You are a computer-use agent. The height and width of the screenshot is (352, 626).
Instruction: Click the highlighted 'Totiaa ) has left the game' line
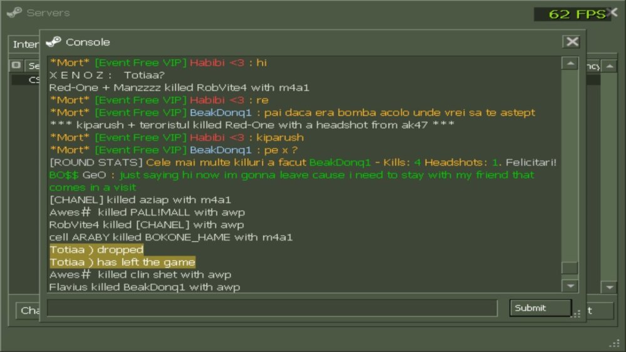122,263
